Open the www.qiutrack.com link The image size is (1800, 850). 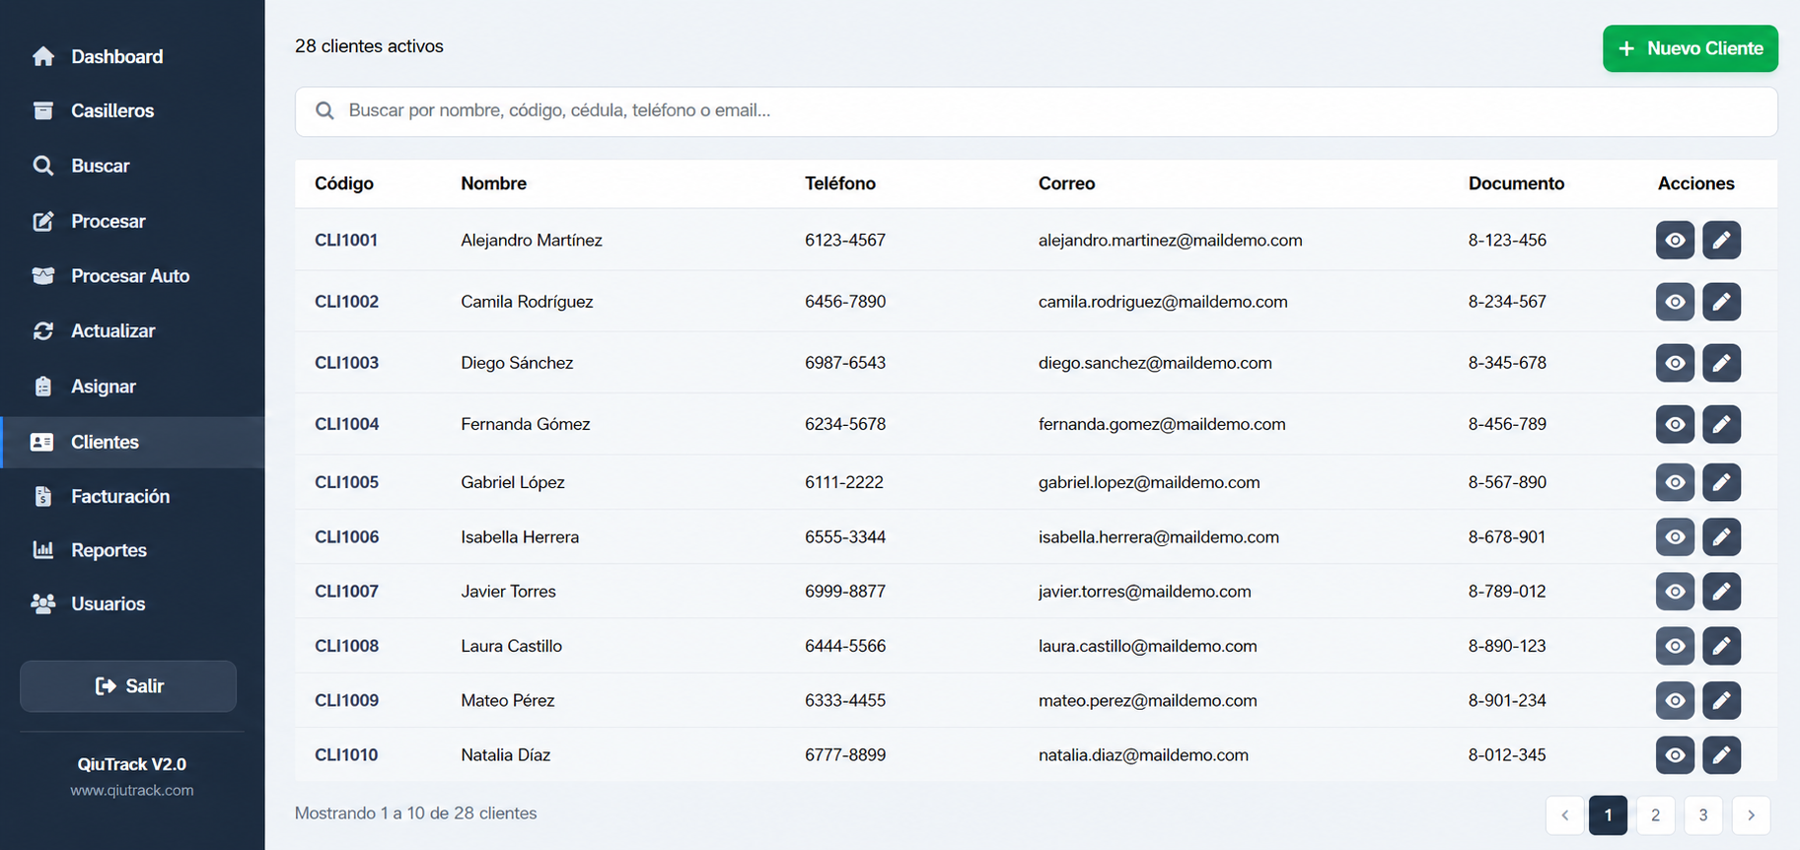(132, 790)
